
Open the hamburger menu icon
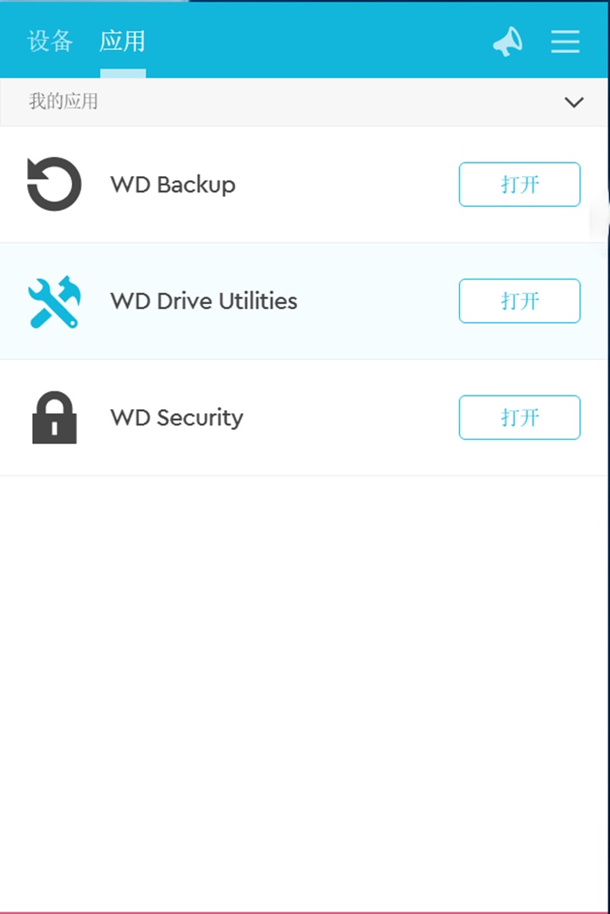click(565, 42)
